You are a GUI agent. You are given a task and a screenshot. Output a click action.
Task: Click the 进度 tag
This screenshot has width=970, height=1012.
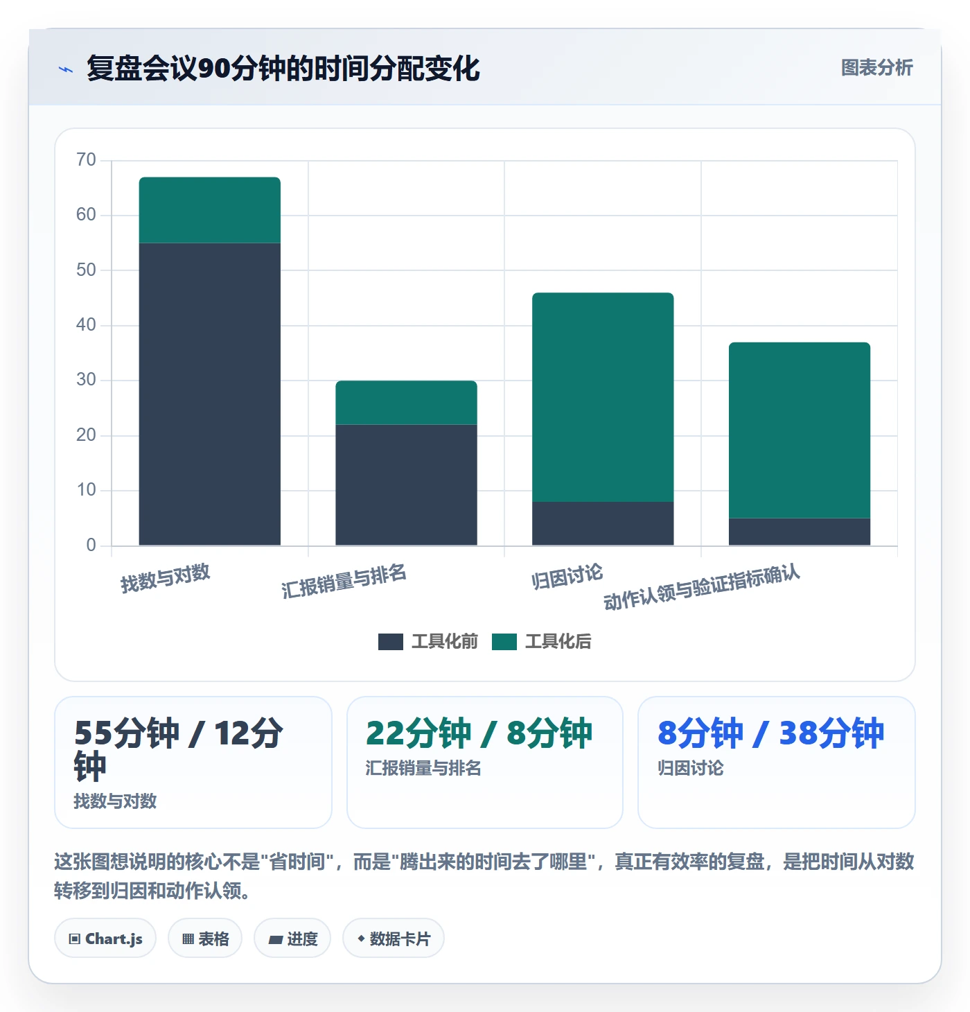pos(292,939)
